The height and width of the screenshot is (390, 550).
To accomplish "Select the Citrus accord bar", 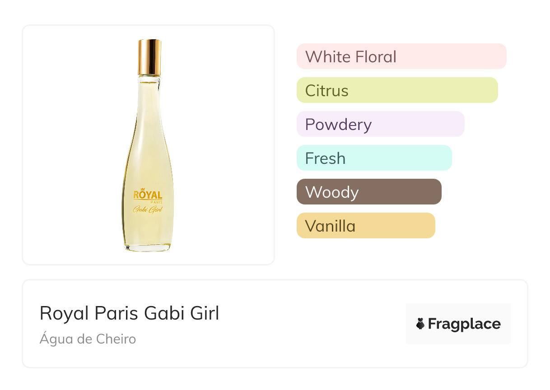I will 397,90.
